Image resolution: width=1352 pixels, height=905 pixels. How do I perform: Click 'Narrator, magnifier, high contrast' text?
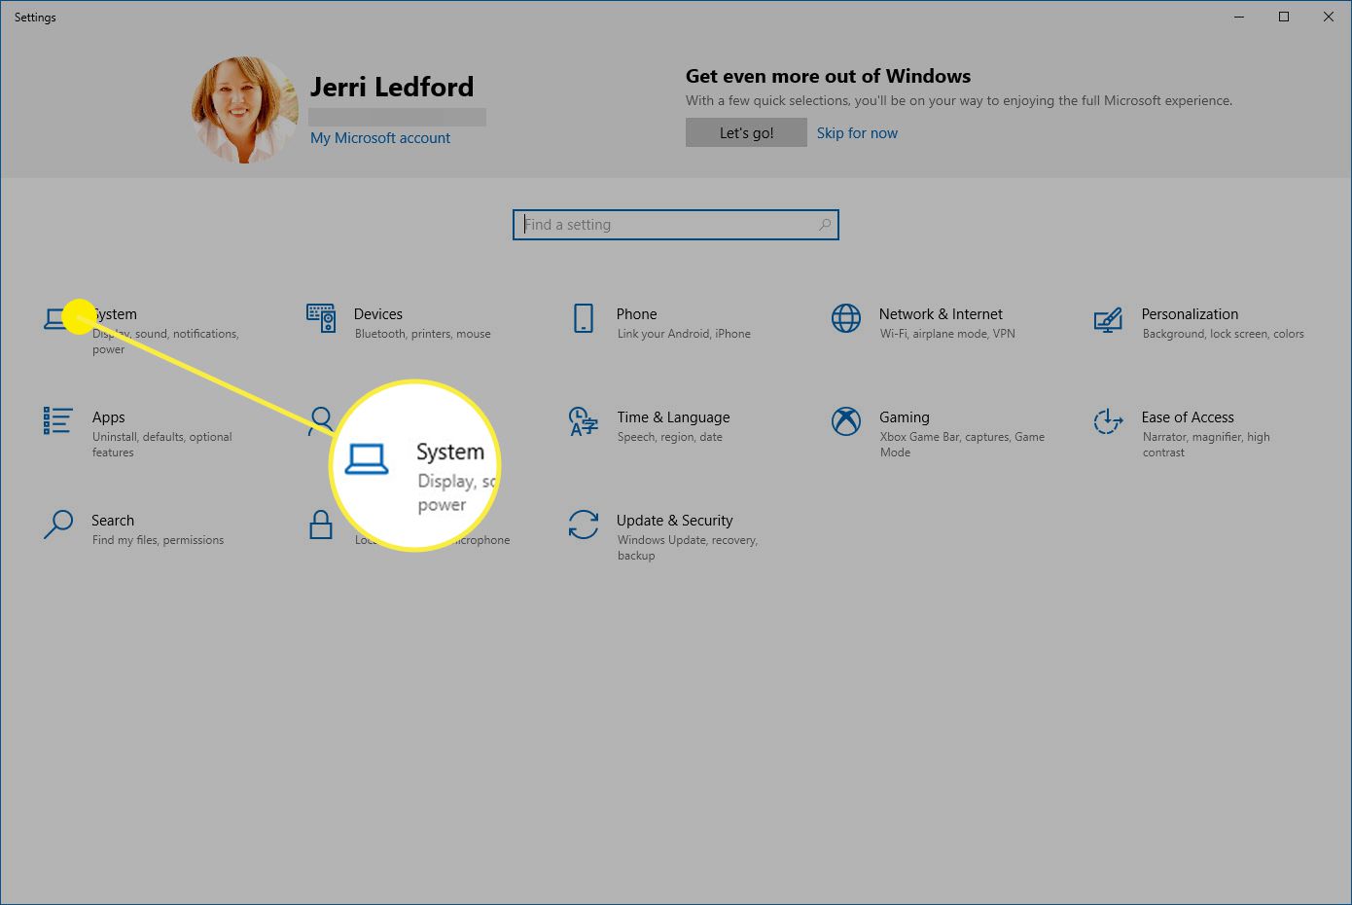tap(1206, 445)
